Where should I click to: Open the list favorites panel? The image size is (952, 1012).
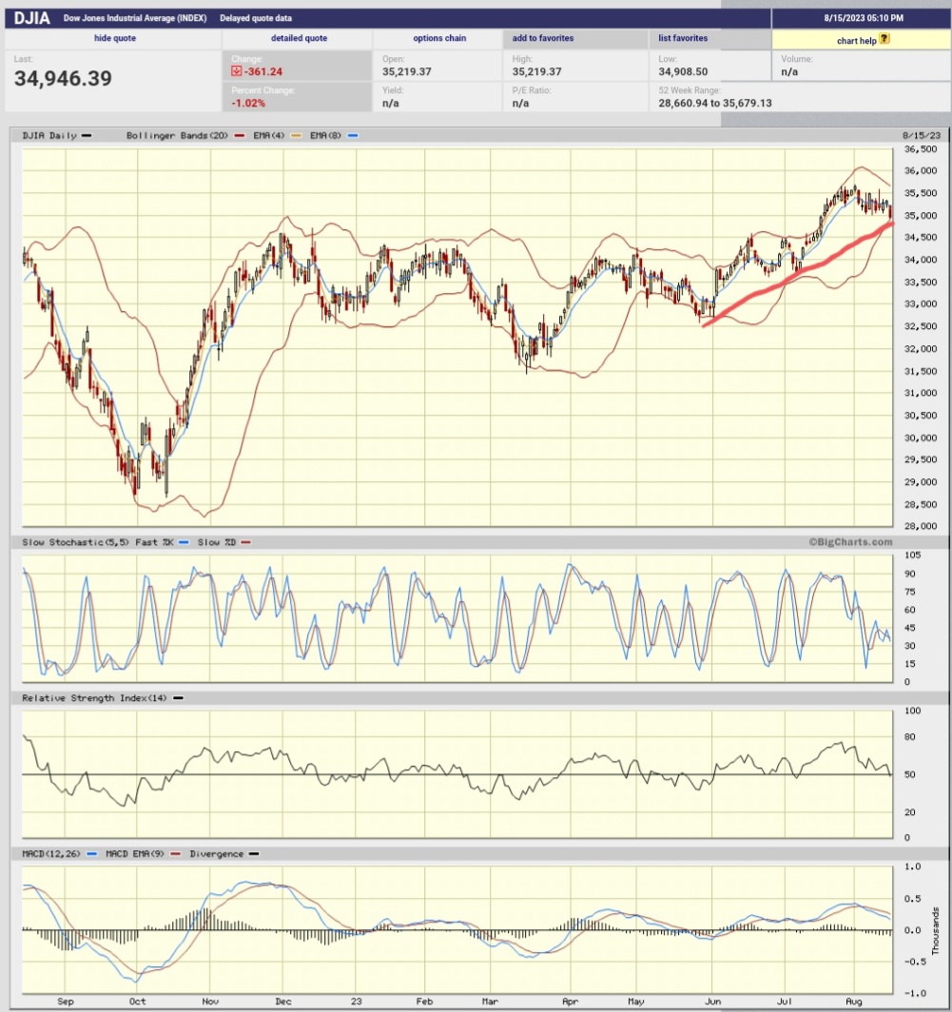pos(683,38)
